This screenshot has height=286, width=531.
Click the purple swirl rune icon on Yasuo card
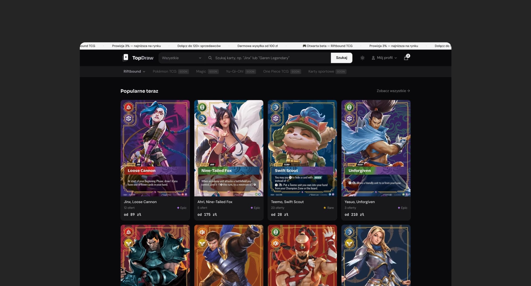[x=349, y=119]
